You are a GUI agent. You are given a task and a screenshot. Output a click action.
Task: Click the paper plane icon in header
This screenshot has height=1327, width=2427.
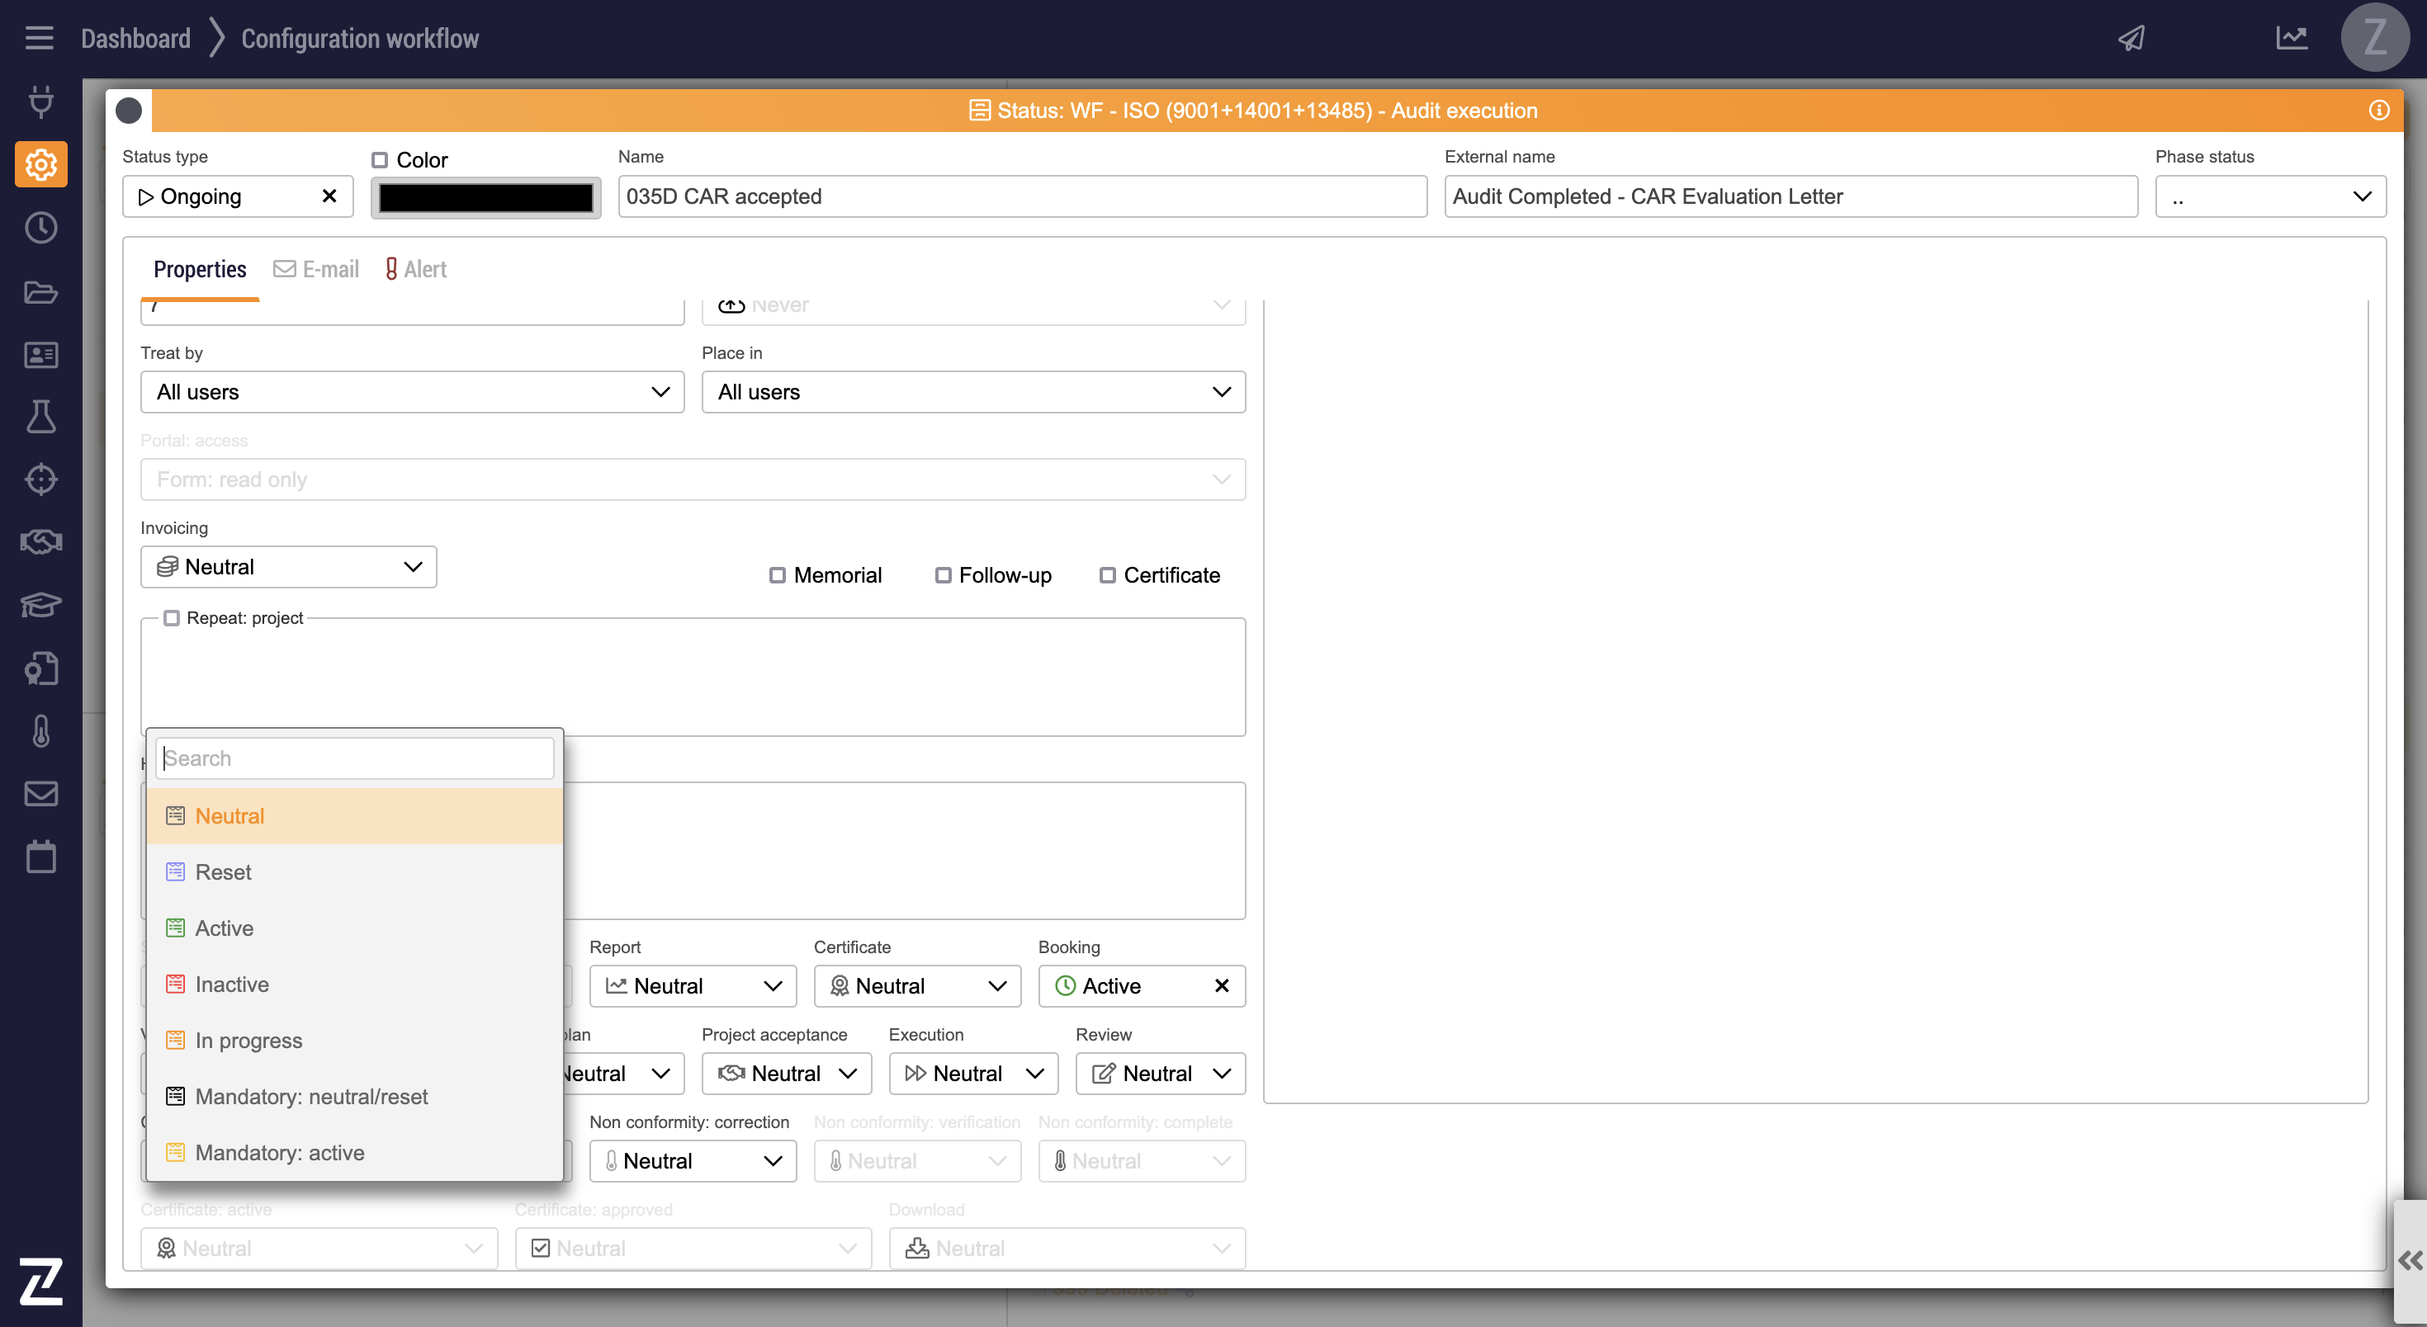2131,39
